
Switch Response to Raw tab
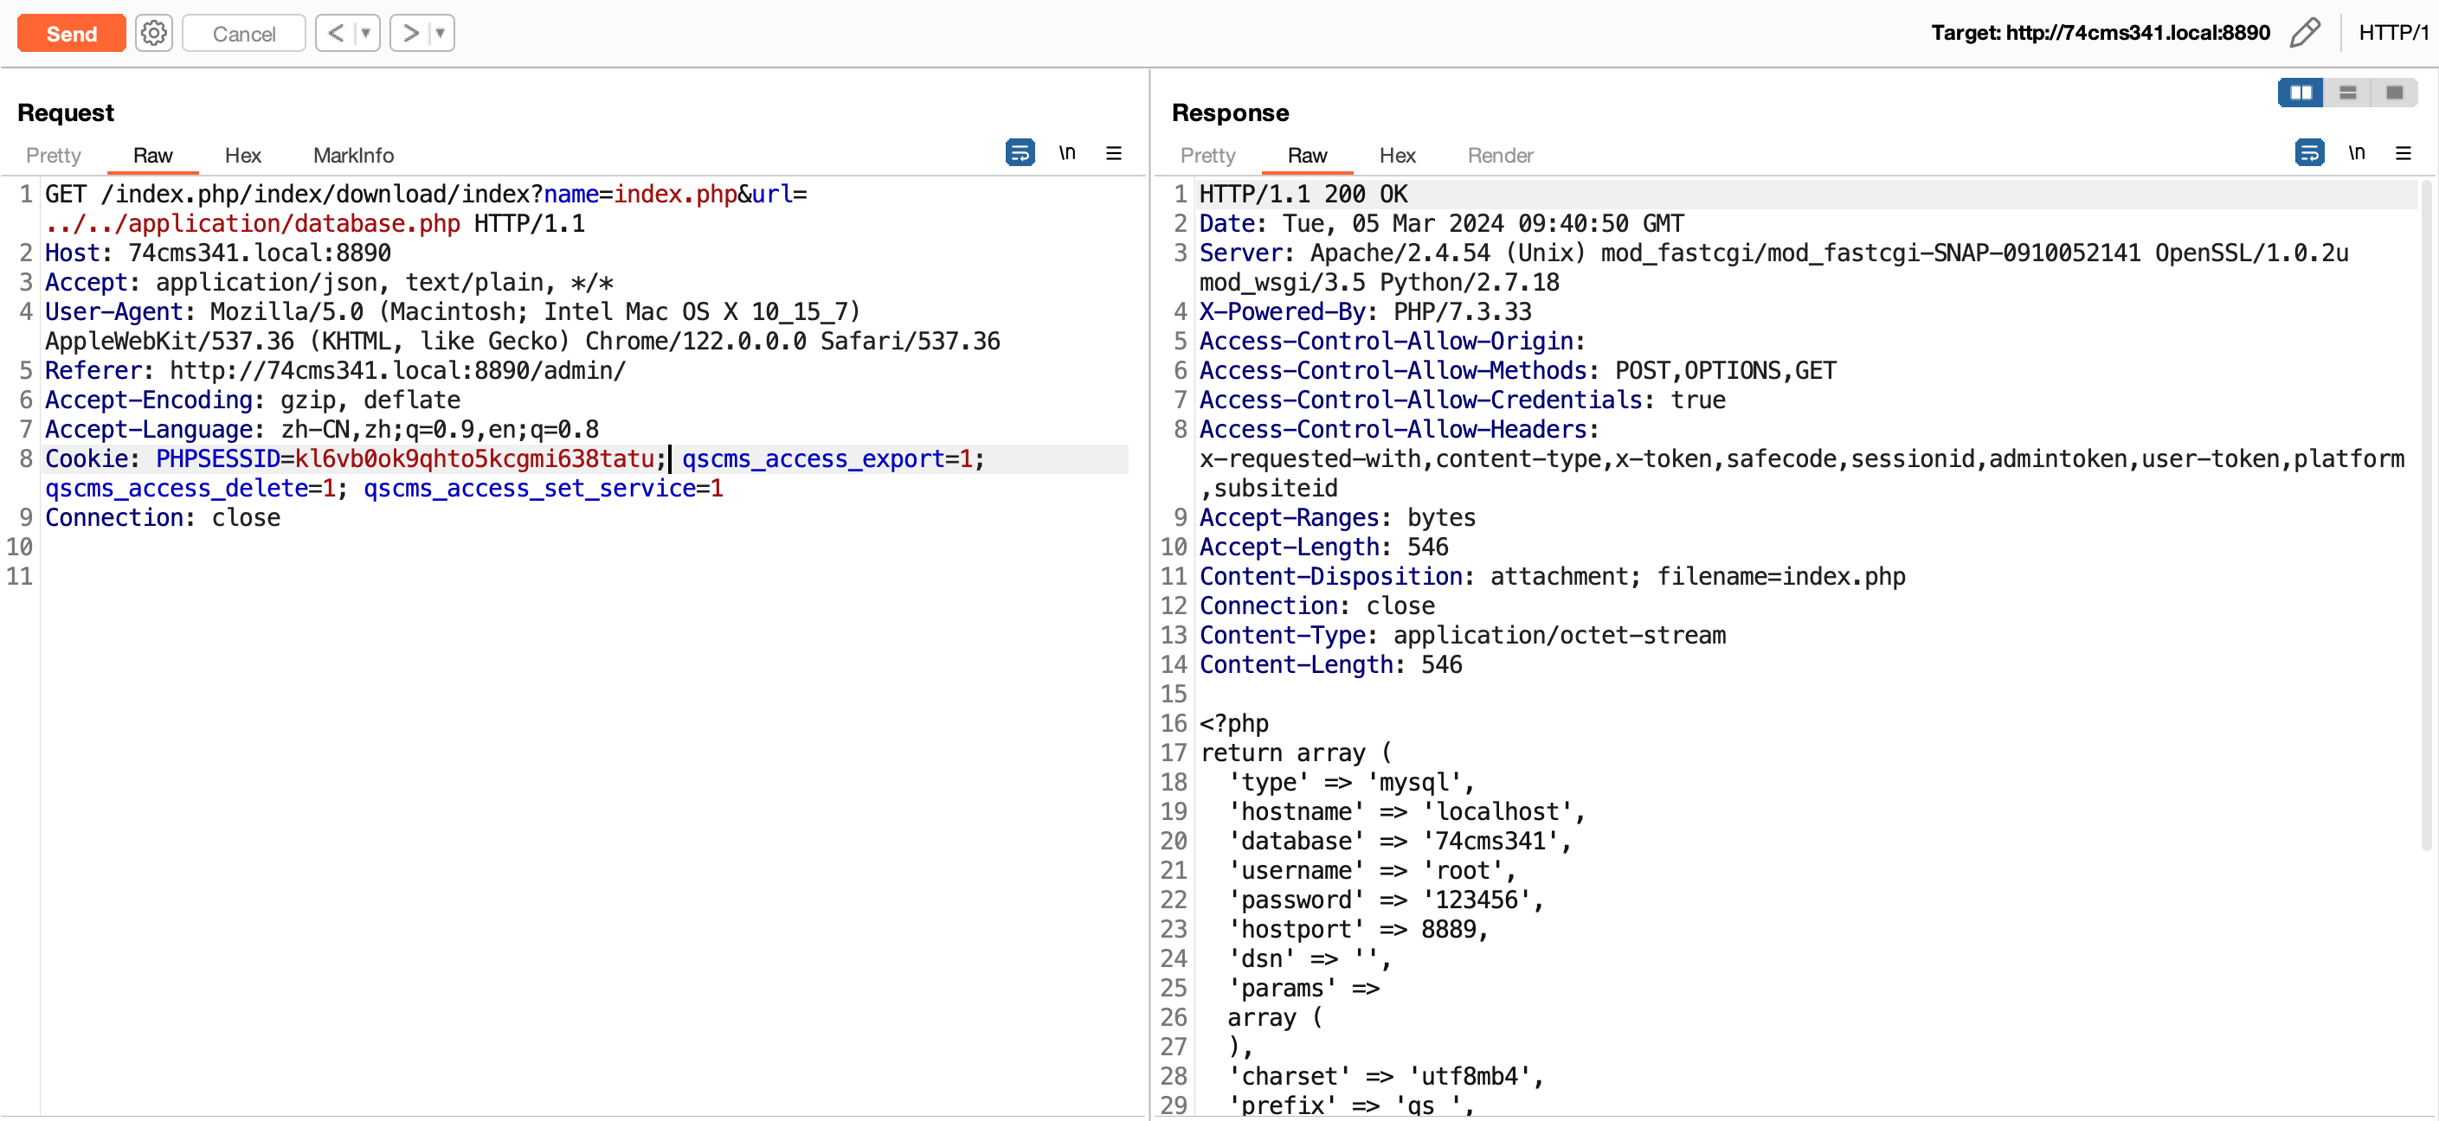[1307, 155]
